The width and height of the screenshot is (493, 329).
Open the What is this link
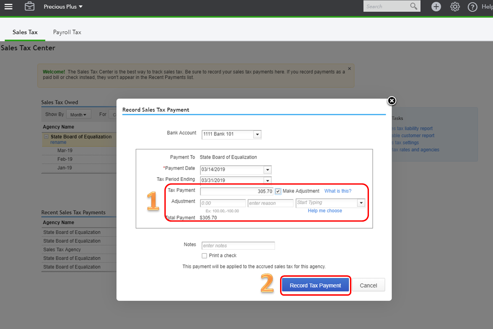click(337, 191)
